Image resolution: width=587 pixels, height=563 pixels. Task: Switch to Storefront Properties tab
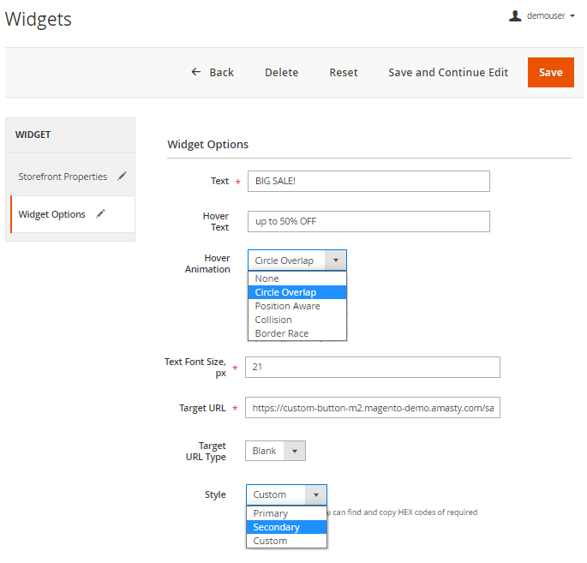[63, 177]
